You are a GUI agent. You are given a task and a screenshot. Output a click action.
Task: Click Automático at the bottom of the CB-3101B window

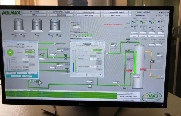[x=11, y=73]
